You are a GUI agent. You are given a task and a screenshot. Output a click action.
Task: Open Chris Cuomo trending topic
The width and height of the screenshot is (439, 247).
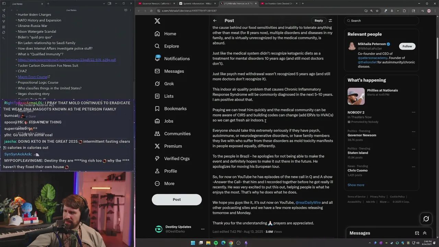[357, 170]
